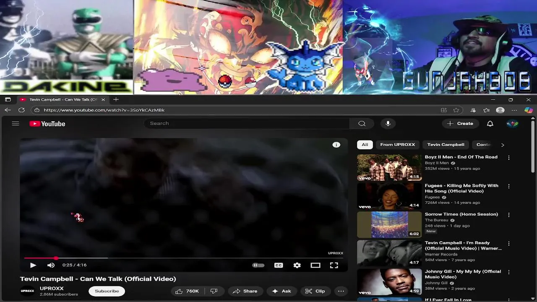
Task: Share the video
Action: [245, 291]
